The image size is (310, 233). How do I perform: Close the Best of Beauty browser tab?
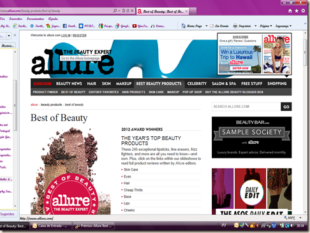tap(186, 11)
